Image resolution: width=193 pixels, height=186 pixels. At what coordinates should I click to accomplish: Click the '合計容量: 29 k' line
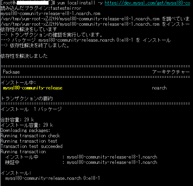(17, 120)
